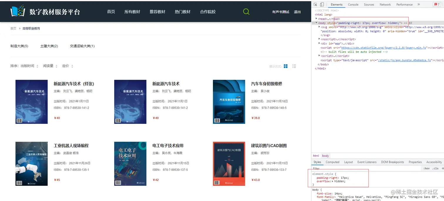
Task: Select body in DOM breadcrumb
Action: click(x=326, y=156)
